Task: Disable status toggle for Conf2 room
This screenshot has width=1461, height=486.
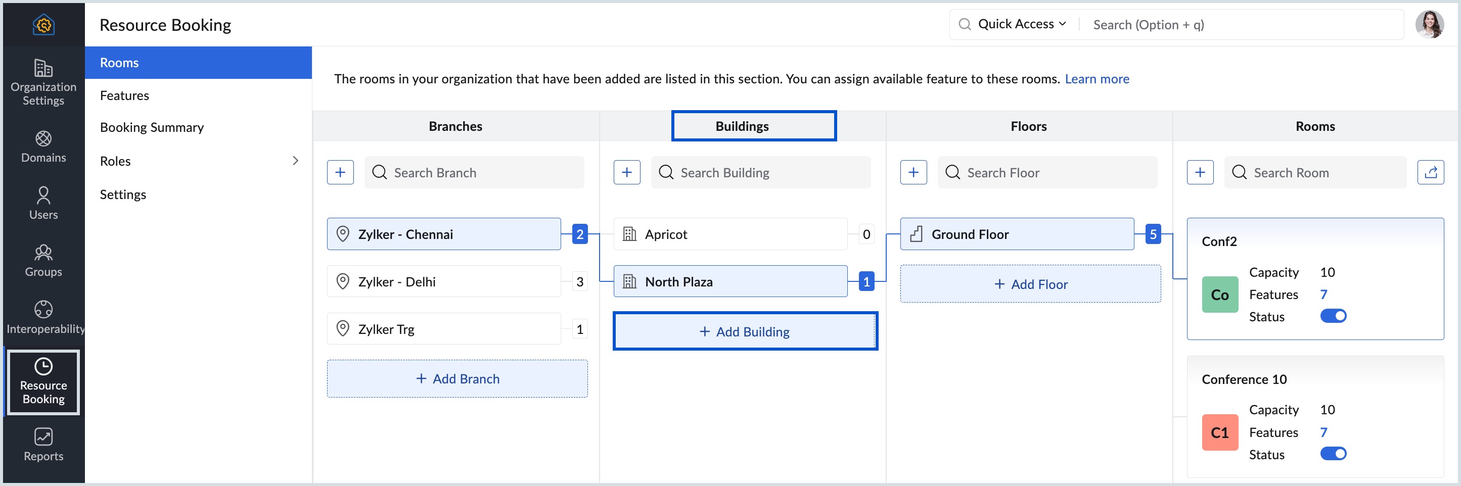Action: [1333, 316]
